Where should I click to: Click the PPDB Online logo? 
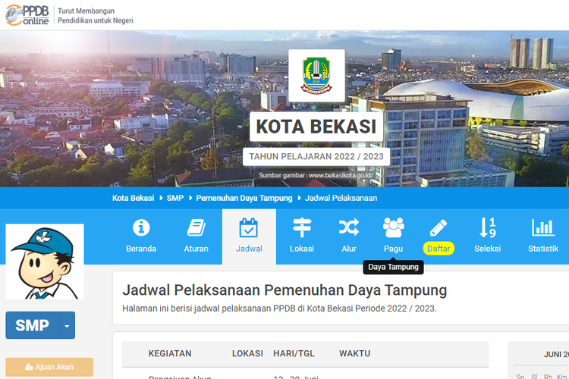(27, 15)
